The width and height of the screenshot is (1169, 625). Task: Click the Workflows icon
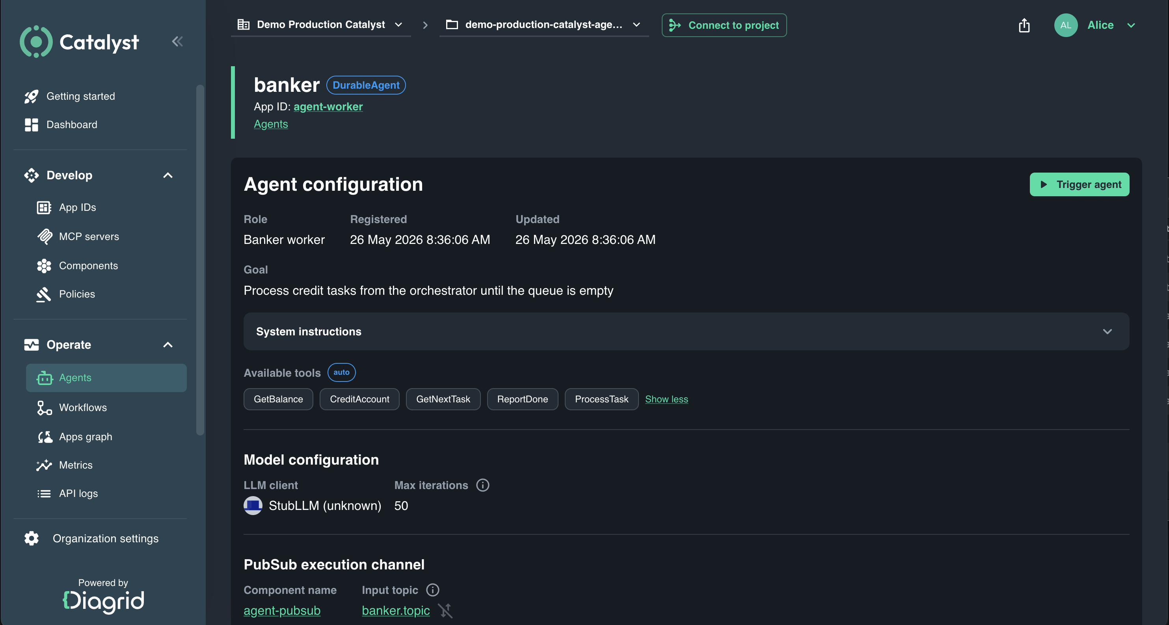(x=44, y=407)
